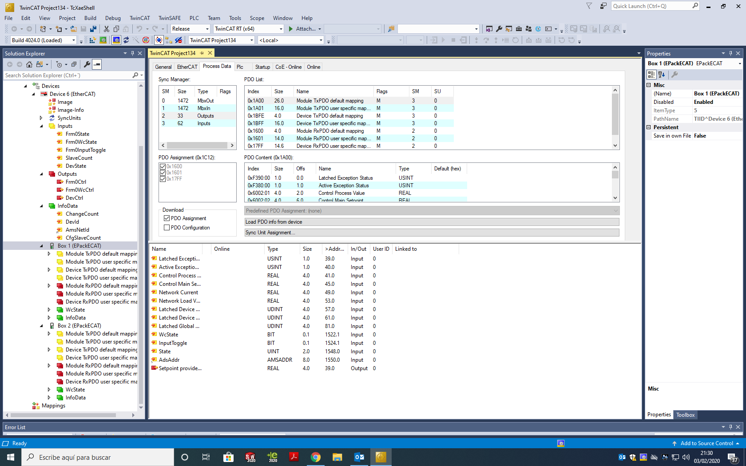The image size is (746, 466).
Task: Click the Solution Explorer Home icon
Action: point(29,64)
